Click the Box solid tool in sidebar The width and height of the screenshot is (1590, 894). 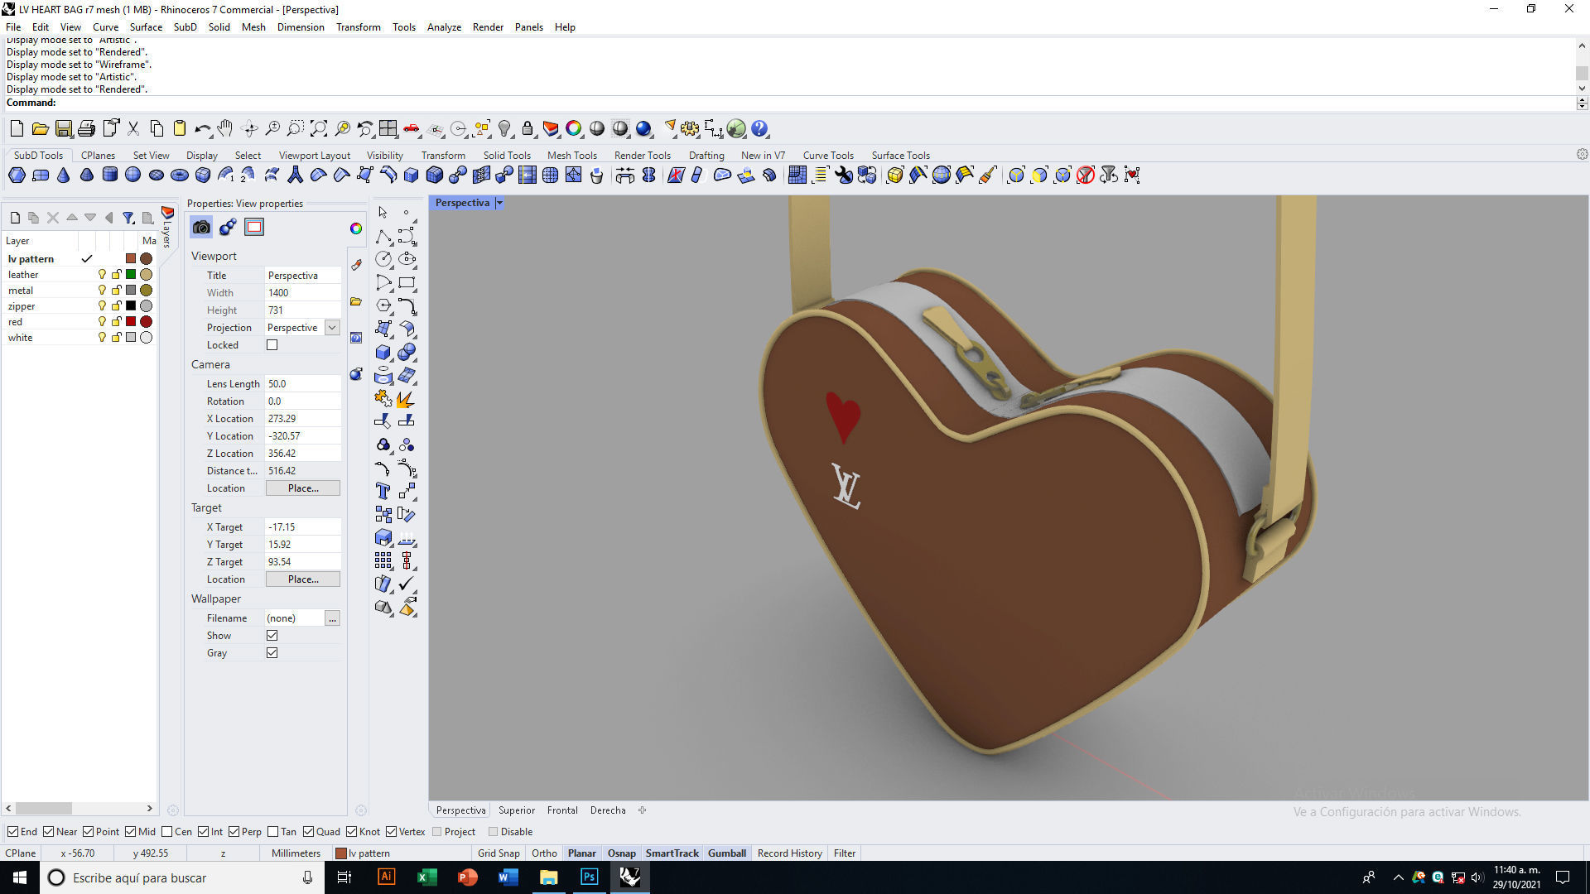383,352
